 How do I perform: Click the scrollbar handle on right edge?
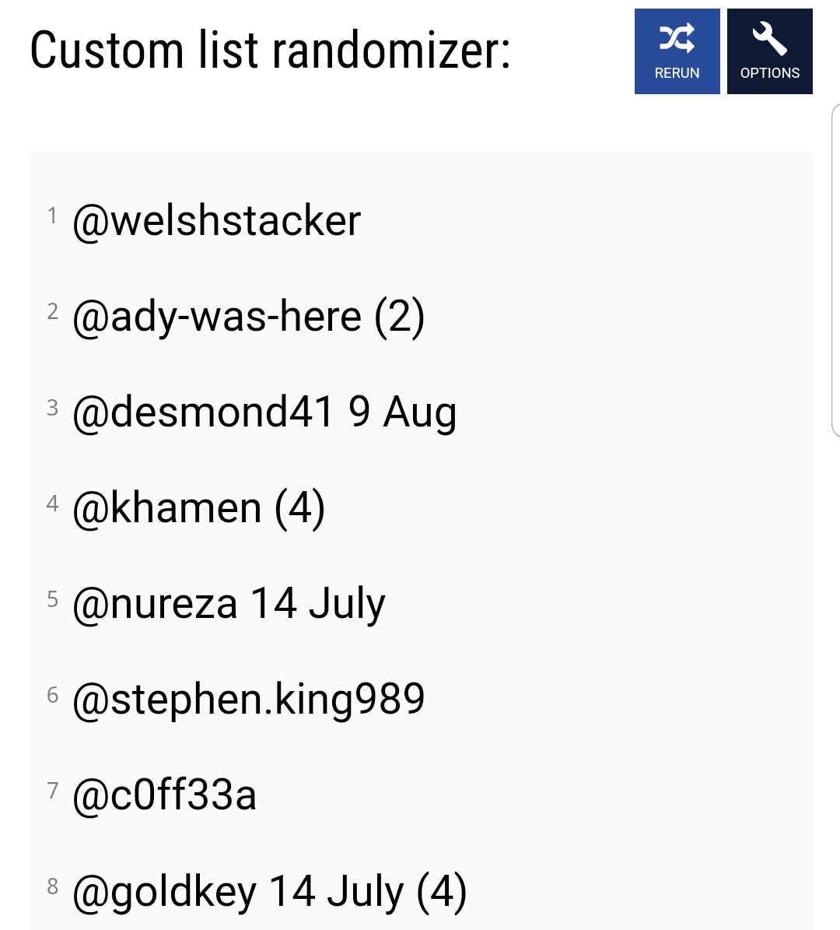coord(836,271)
